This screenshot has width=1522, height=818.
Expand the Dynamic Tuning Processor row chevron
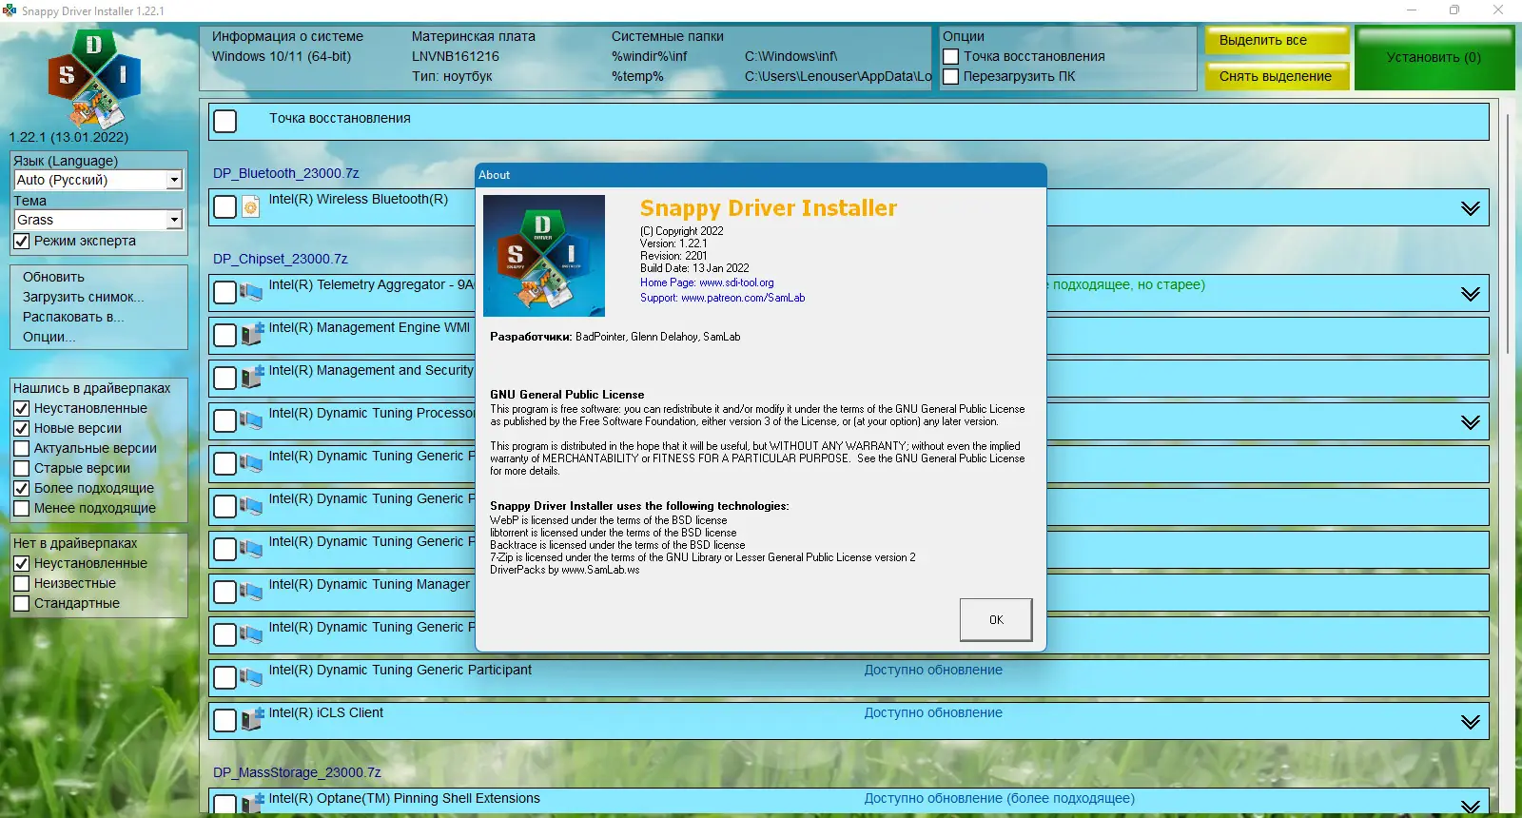[x=1471, y=422]
